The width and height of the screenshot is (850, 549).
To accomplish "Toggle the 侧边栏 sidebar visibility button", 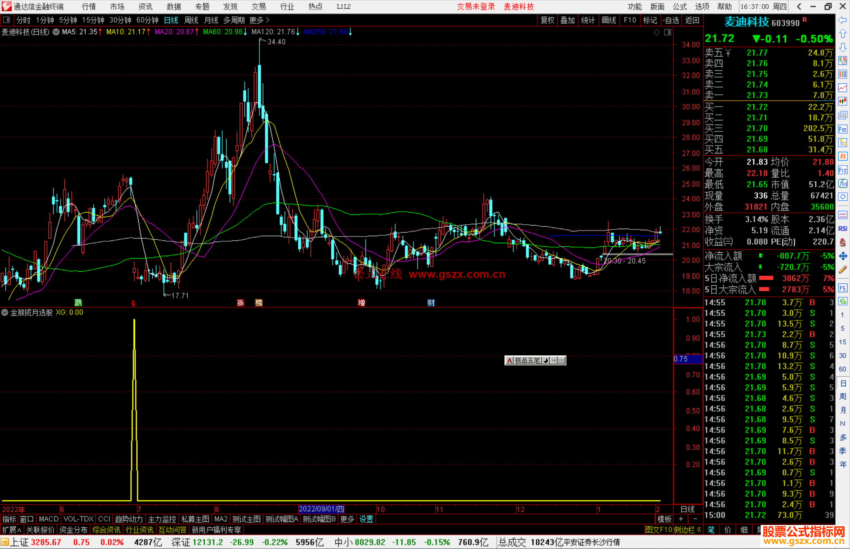I will coord(687,530).
